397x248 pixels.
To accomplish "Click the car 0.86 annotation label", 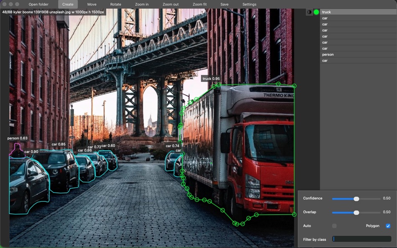I will pyautogui.click(x=84, y=150).
